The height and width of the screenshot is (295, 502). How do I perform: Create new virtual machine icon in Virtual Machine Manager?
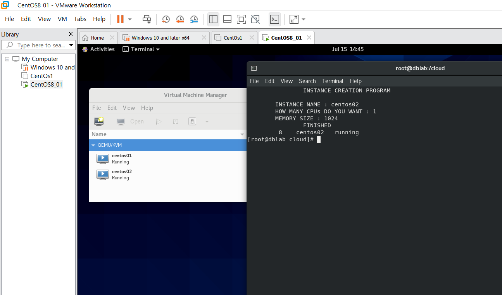click(x=99, y=121)
